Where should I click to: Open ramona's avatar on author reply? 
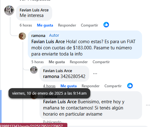(x=22, y=36)
